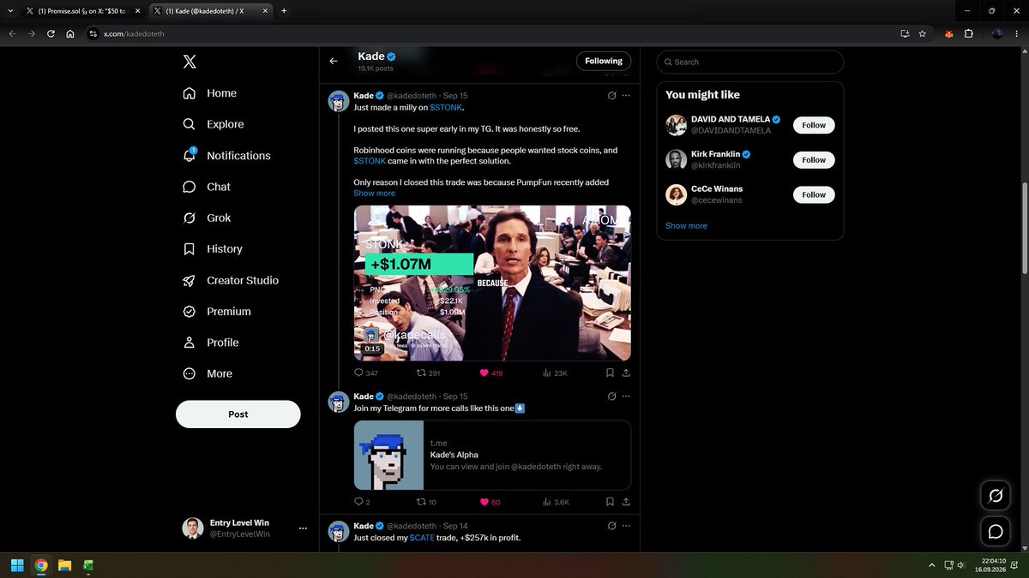The image size is (1029, 578).
Task: Open the first $STONK cashtag link
Action: [446, 108]
